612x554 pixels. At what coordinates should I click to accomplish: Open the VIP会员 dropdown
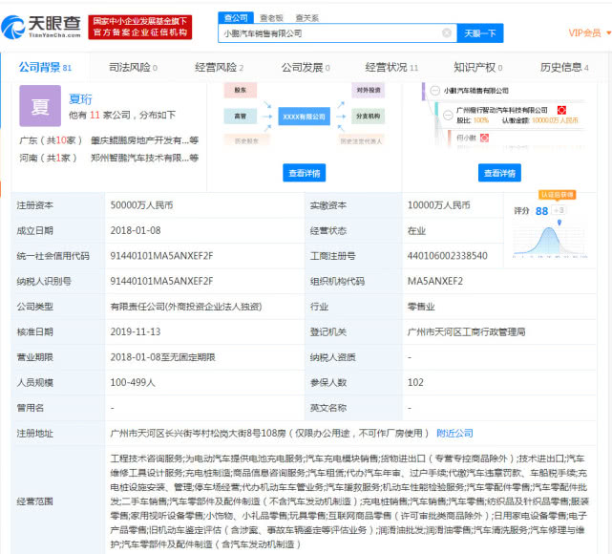pyautogui.click(x=589, y=33)
